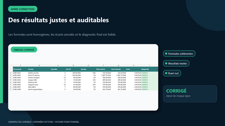The height and width of the screenshot is (126, 225).
Task: Click the Produit header cell
Action: [39, 69]
